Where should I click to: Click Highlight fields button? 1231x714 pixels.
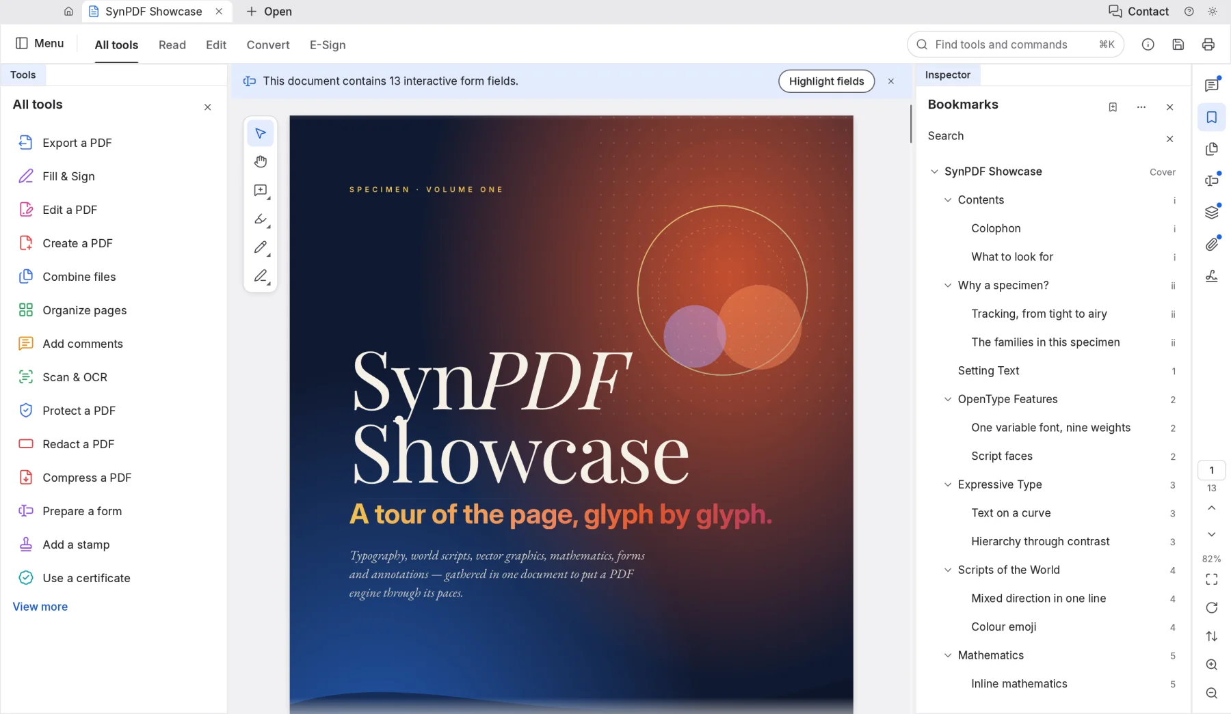click(x=826, y=81)
